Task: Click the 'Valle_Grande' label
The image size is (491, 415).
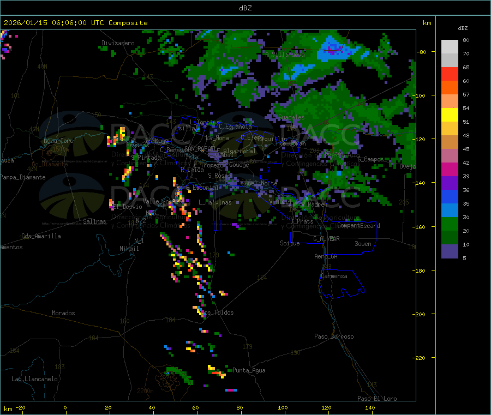Action: [x=162, y=201]
